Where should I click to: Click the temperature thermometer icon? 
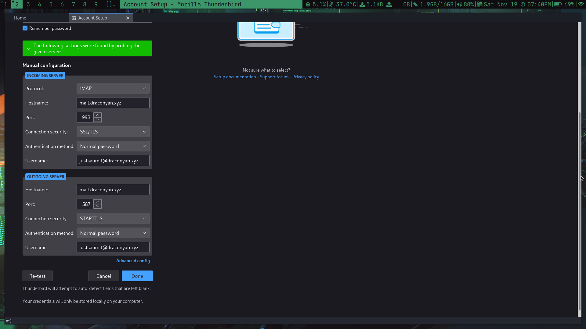pyautogui.click(x=331, y=5)
